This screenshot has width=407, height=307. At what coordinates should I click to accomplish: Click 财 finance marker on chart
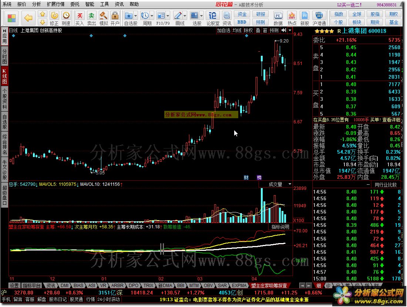[x=246, y=177]
